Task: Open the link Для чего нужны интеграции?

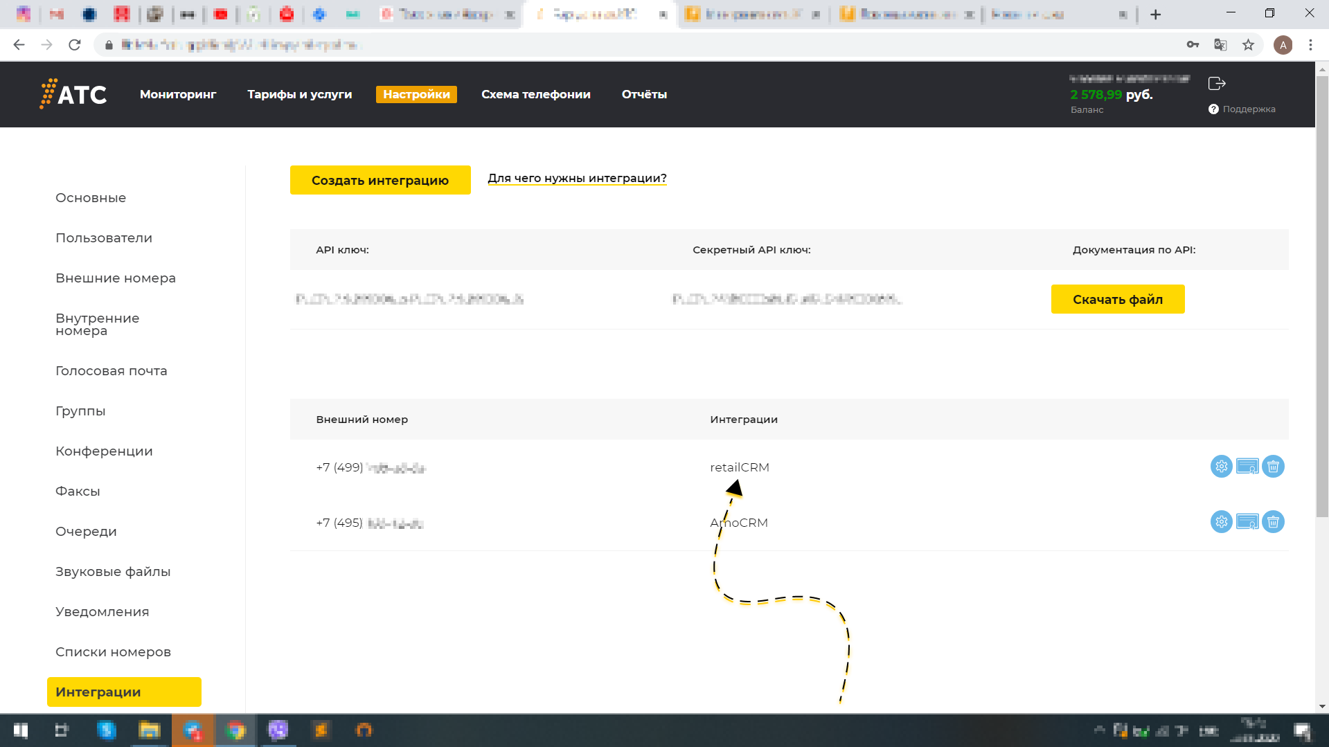Action: pos(577,178)
